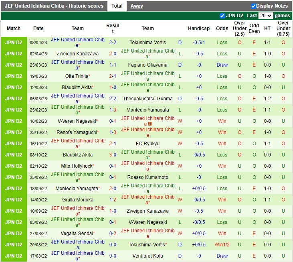Click the 1-2 half-time score for Thespakusatsu Gunma
Viewport: 293px width, 262px height.
pyautogui.click(x=267, y=99)
